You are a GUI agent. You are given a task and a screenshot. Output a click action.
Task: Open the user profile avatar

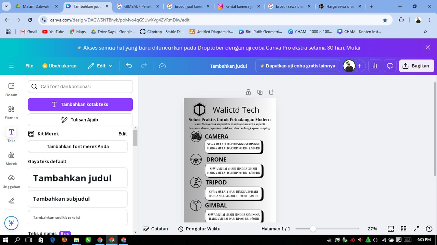tap(349, 66)
